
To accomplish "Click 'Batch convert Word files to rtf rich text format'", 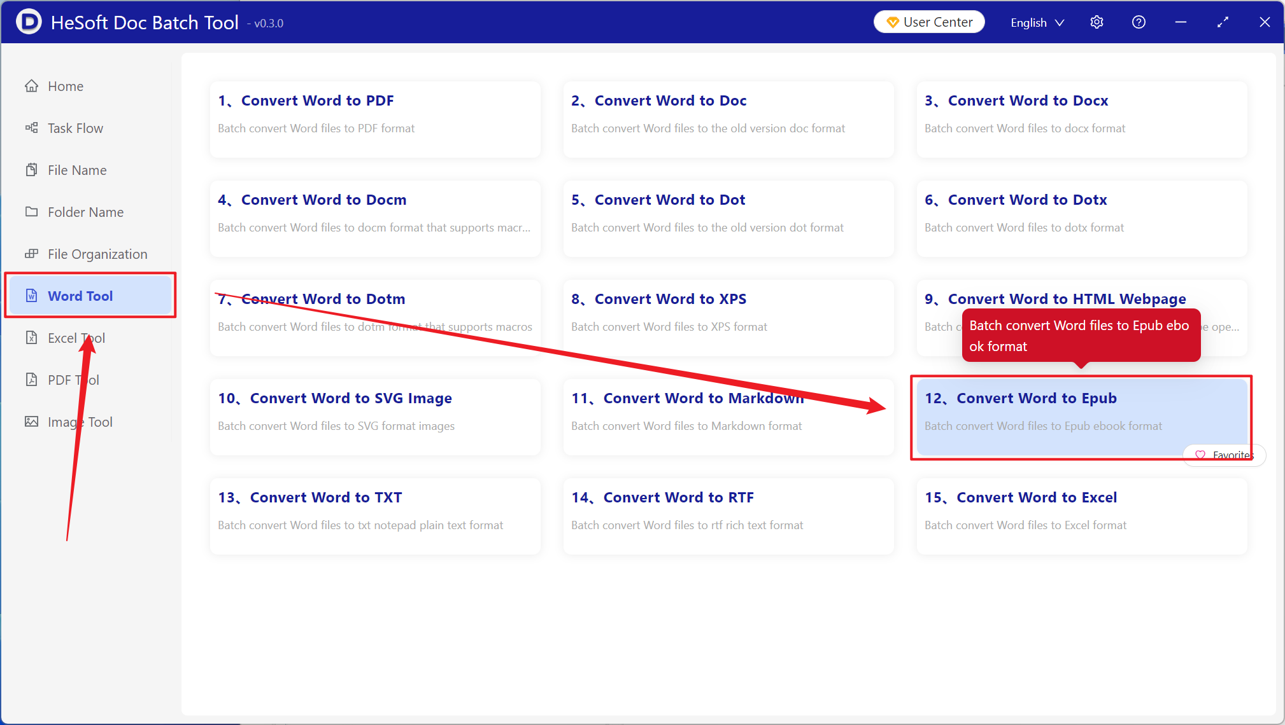I will (687, 525).
